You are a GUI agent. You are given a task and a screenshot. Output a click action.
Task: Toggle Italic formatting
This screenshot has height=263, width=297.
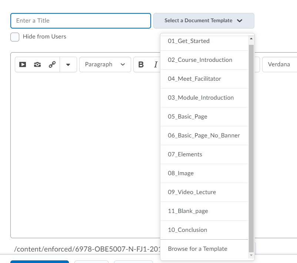tap(156, 64)
